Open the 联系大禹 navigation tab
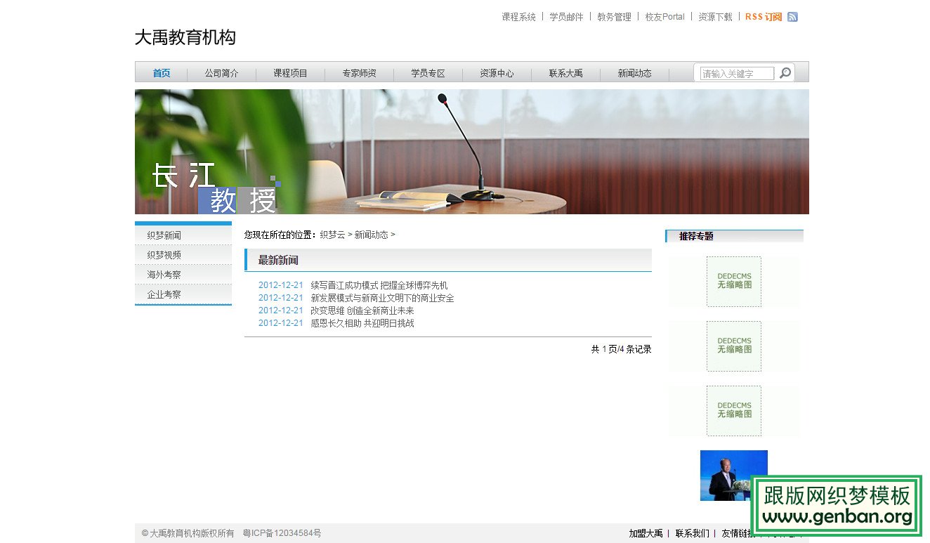The width and height of the screenshot is (930, 543). [x=566, y=72]
